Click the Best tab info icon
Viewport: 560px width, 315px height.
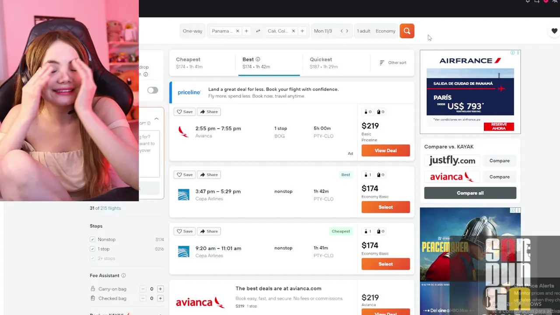[258, 59]
